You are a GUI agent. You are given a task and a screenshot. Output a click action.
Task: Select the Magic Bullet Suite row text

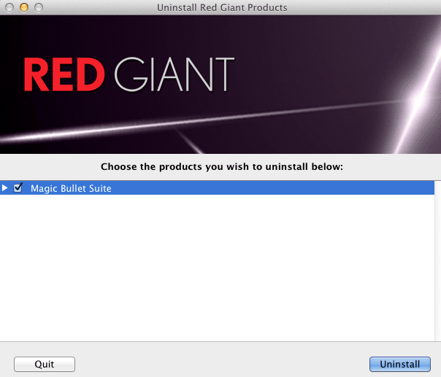[71, 188]
